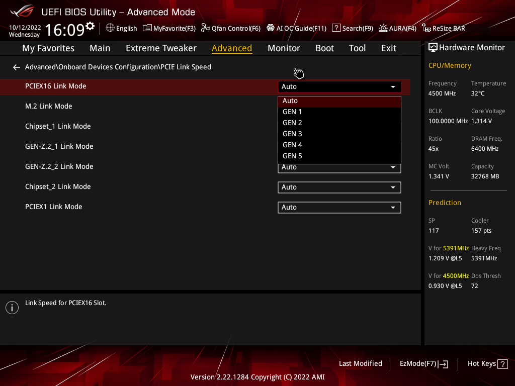515x386 pixels.
Task: Select Auto in the open list
Action: point(339,102)
